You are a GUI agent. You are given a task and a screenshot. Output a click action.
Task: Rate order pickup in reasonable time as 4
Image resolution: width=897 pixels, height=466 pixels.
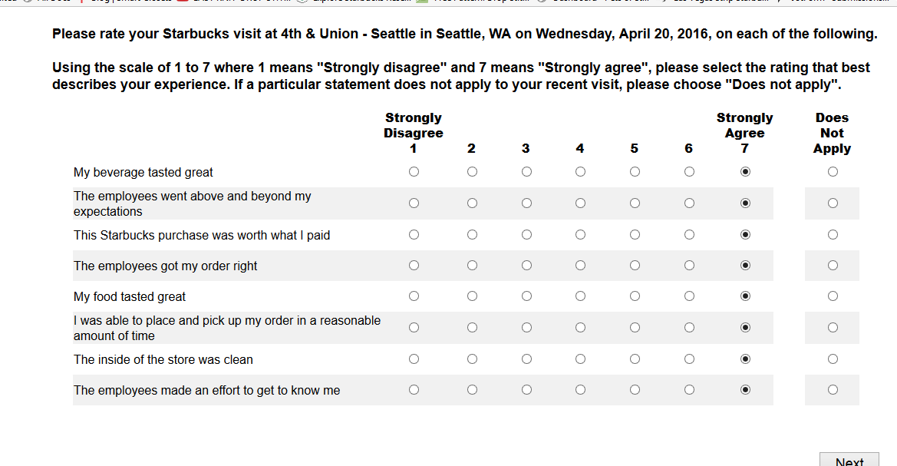(x=580, y=328)
